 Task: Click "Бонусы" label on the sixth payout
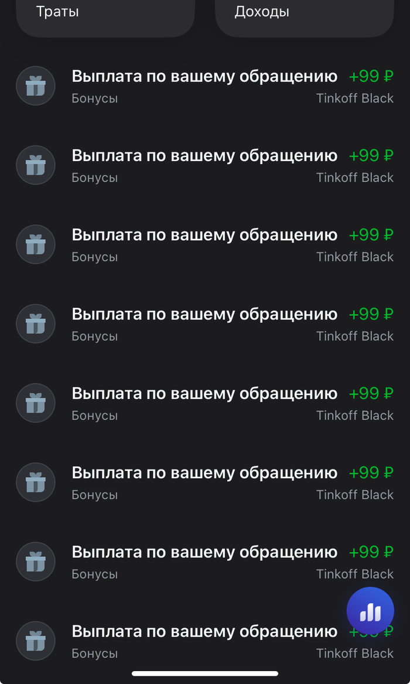95,495
